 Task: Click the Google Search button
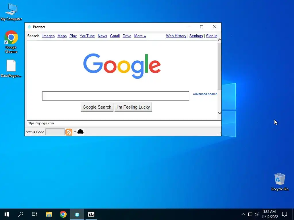pos(97,107)
